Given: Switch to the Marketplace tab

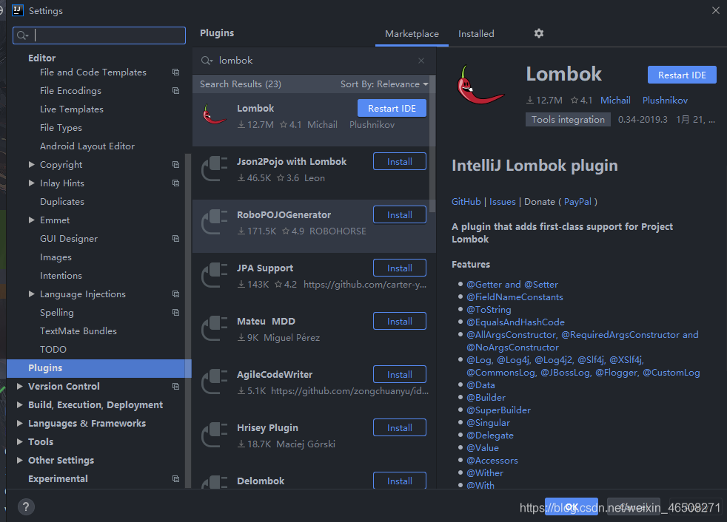Looking at the screenshot, I should coord(412,34).
